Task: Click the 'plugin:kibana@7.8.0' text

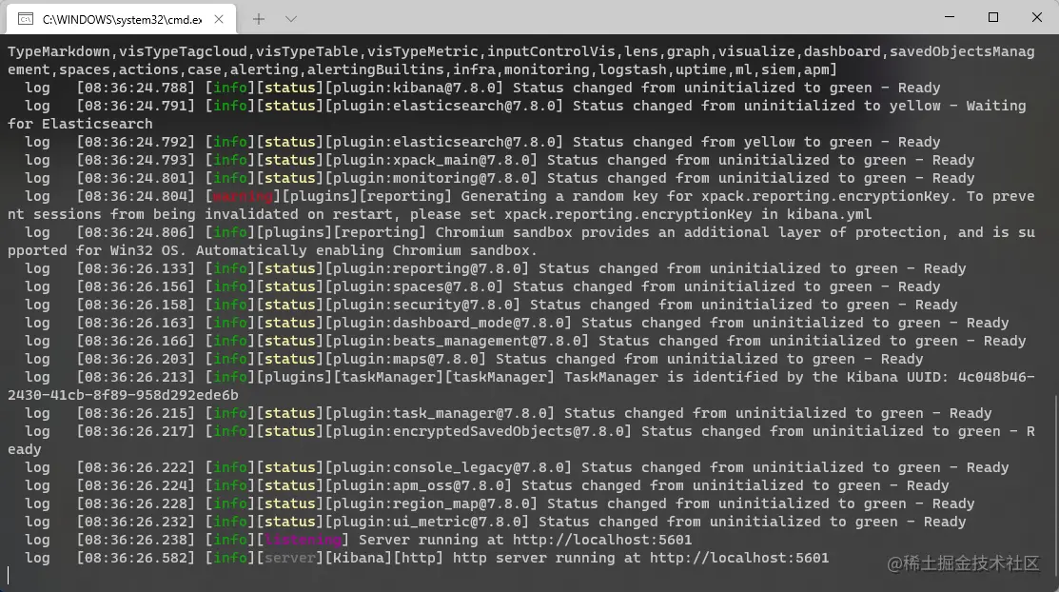Action: (414, 88)
